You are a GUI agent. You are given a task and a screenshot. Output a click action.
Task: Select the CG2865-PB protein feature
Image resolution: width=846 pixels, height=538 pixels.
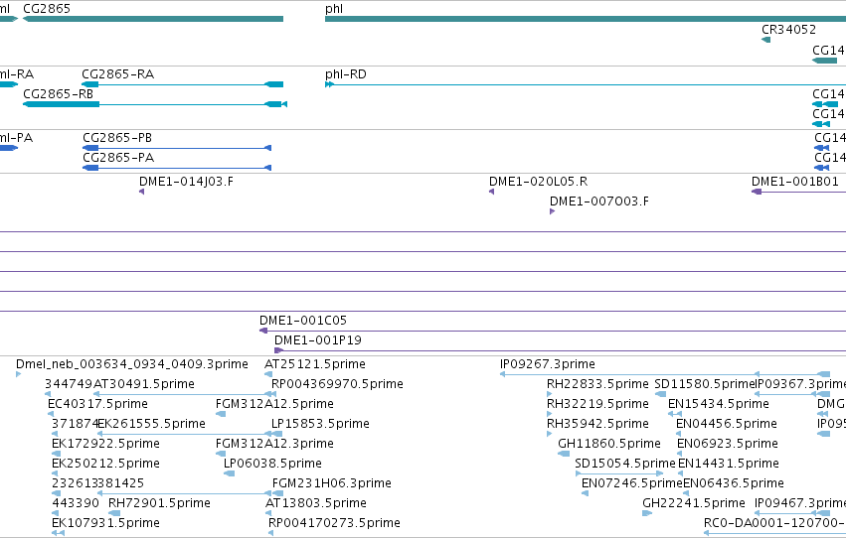(x=177, y=148)
